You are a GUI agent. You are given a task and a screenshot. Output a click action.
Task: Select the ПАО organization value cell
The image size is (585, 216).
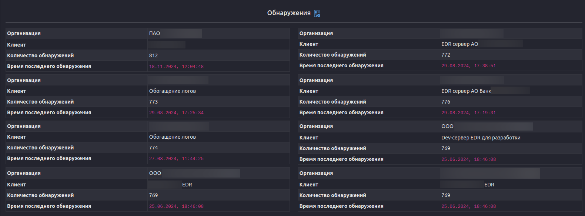click(155, 33)
